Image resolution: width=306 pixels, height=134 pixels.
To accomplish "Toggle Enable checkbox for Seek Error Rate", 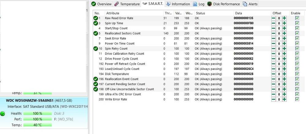I will coord(297,38).
